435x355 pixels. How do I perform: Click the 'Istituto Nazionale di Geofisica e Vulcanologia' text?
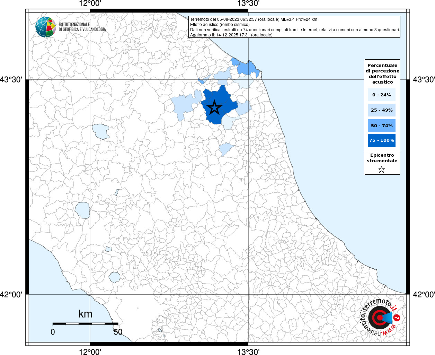click(82, 27)
